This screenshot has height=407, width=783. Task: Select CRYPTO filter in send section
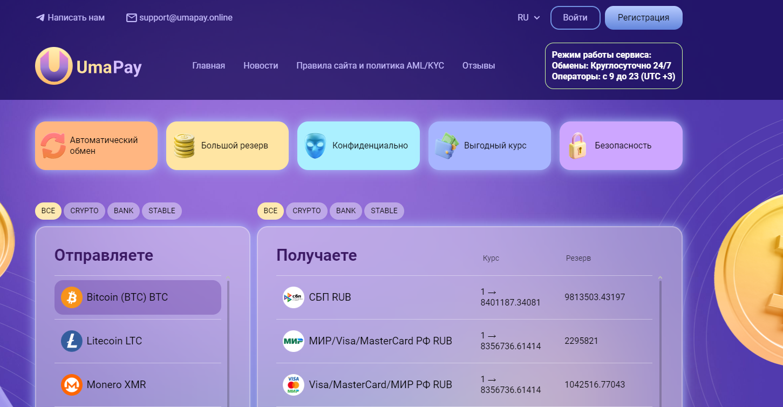coord(85,211)
